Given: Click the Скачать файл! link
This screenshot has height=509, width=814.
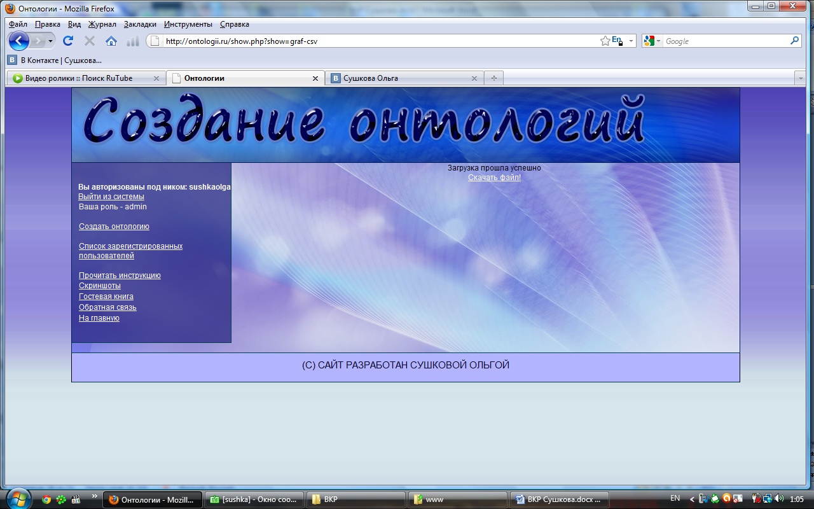Looking at the screenshot, I should 494,178.
